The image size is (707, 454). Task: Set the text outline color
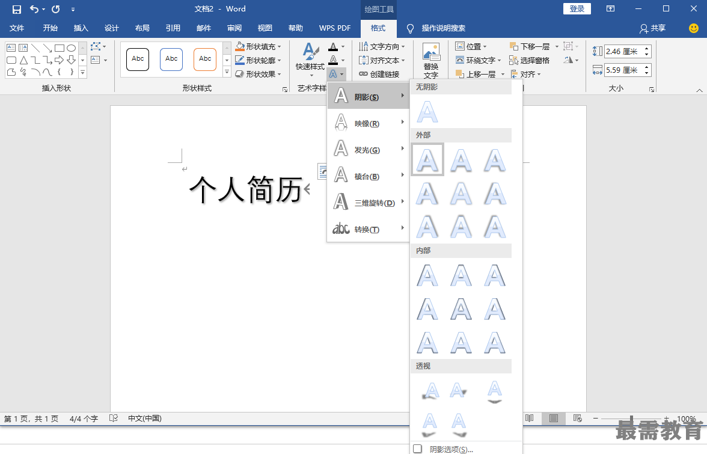tap(333, 60)
